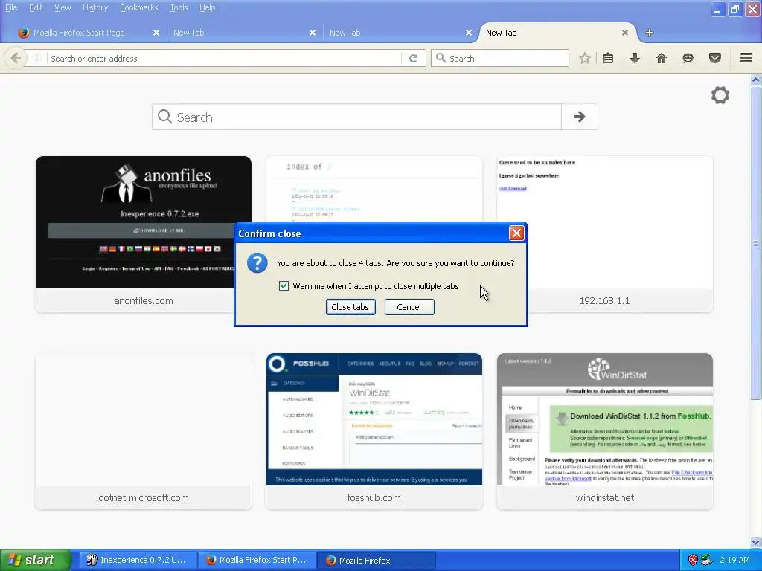Click the vertical scrollbar thumb
762x571 pixels.
[x=756, y=243]
